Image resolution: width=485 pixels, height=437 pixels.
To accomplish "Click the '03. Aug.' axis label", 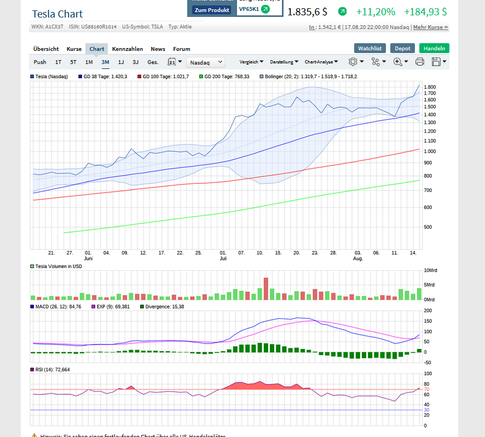I will pos(357,255).
